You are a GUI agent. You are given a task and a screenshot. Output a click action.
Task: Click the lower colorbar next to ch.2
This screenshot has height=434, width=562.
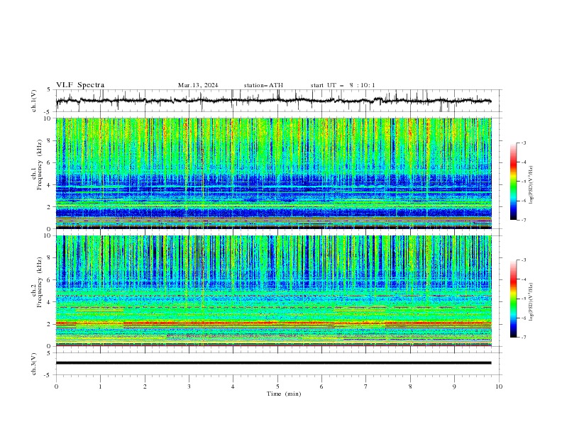point(513,299)
